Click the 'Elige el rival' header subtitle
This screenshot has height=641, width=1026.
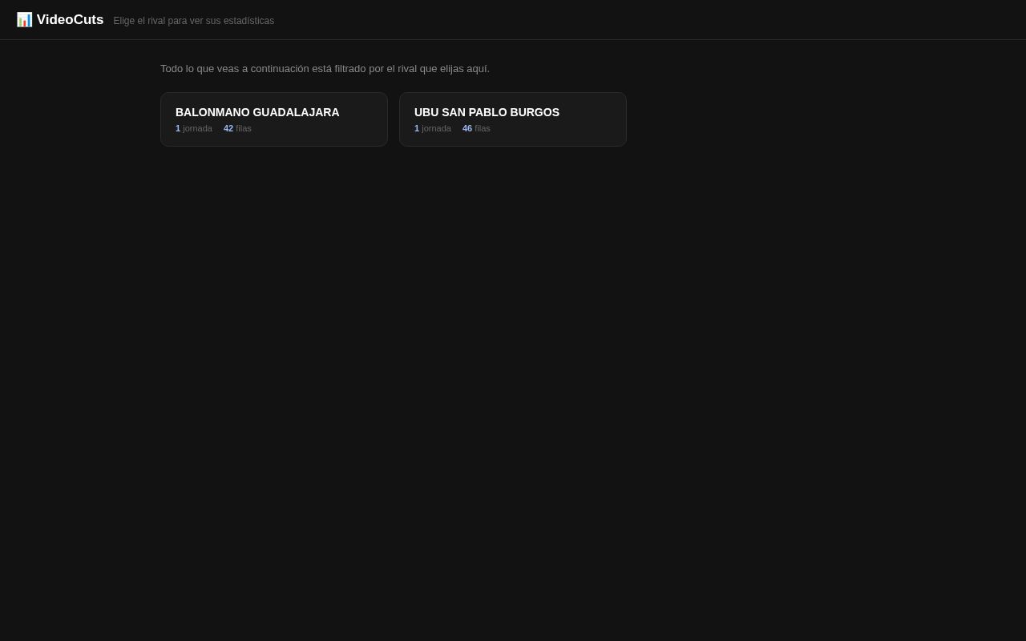tap(194, 21)
